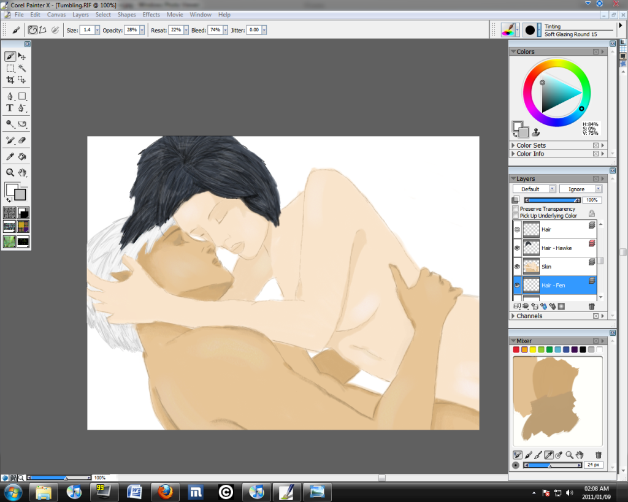
Task: Activate the Magnifier tool in toolbox
Action: (x=10, y=173)
